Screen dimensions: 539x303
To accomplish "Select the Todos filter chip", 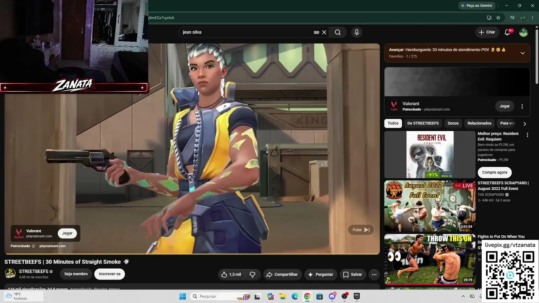I will 393,123.
